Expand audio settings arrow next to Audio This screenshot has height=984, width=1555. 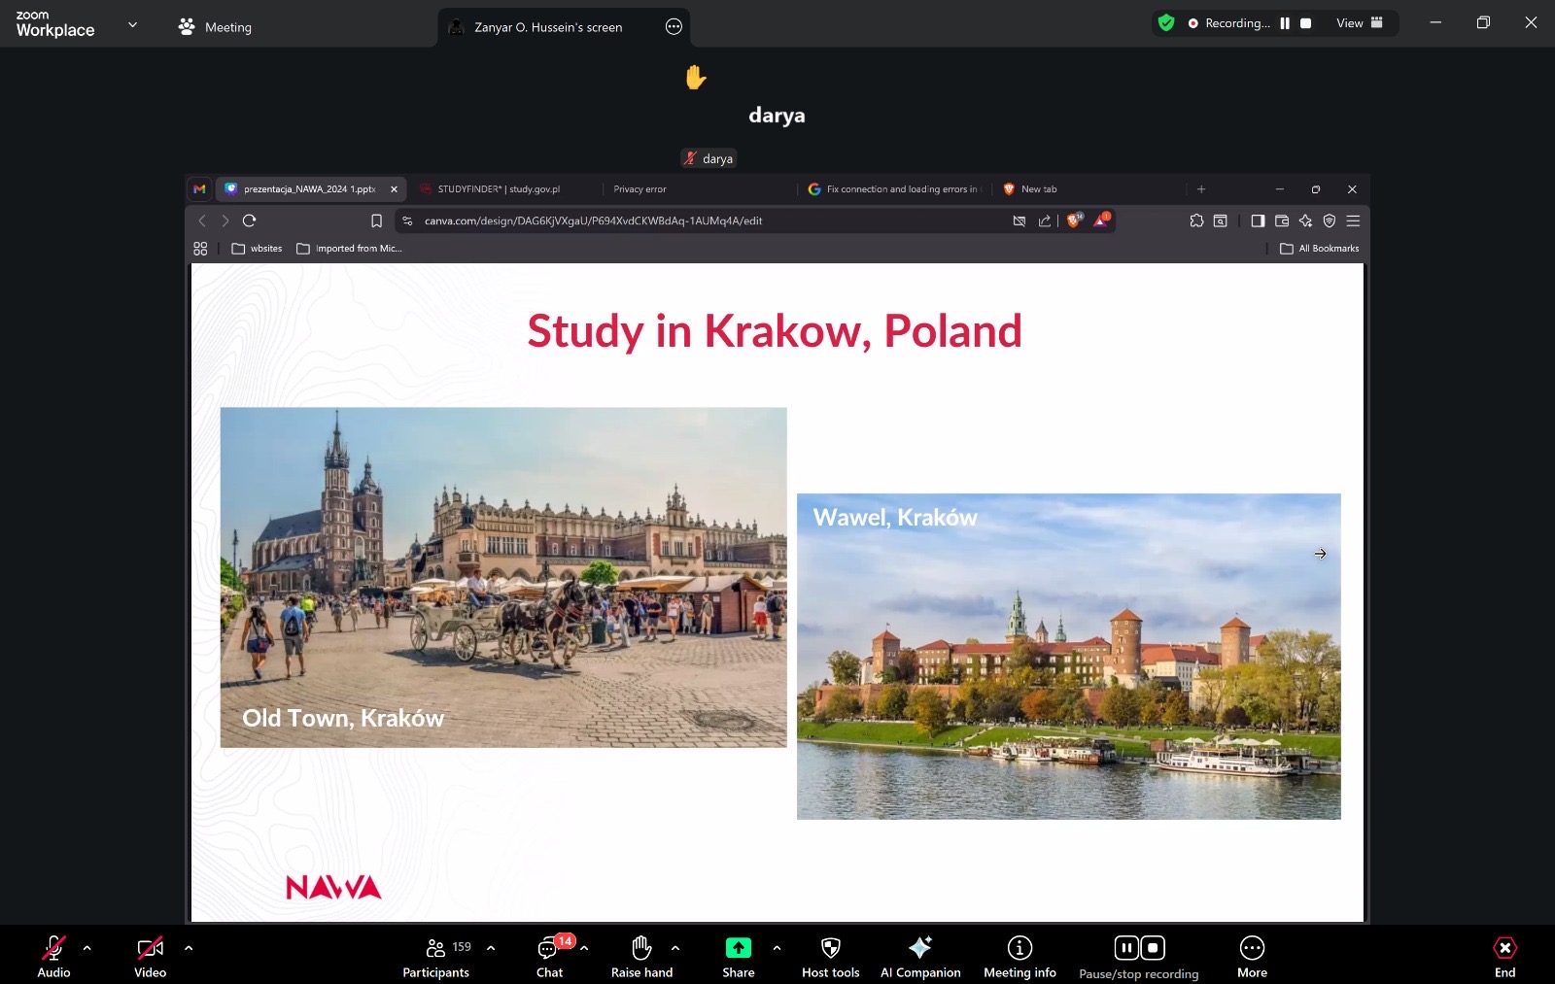87,947
